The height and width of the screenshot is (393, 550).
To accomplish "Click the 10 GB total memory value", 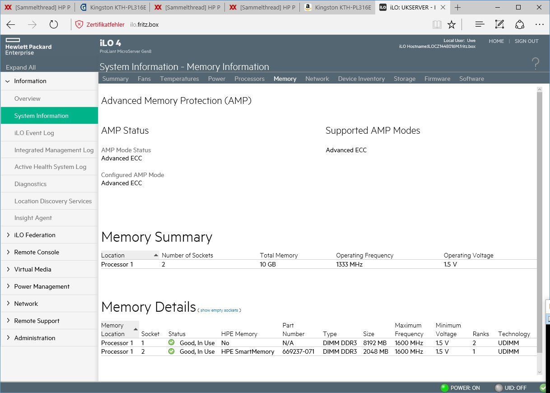I will 268,264.
